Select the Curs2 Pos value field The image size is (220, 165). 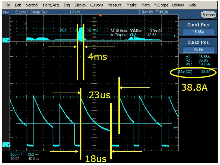198,49
